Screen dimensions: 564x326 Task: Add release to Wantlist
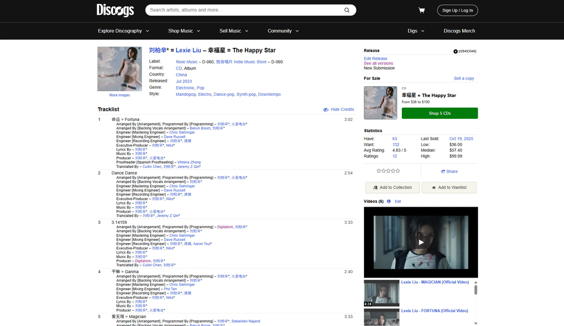click(x=449, y=187)
